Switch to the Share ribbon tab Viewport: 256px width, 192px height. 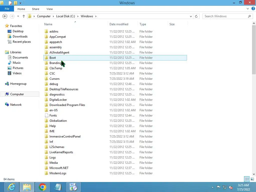click(x=35, y=9)
